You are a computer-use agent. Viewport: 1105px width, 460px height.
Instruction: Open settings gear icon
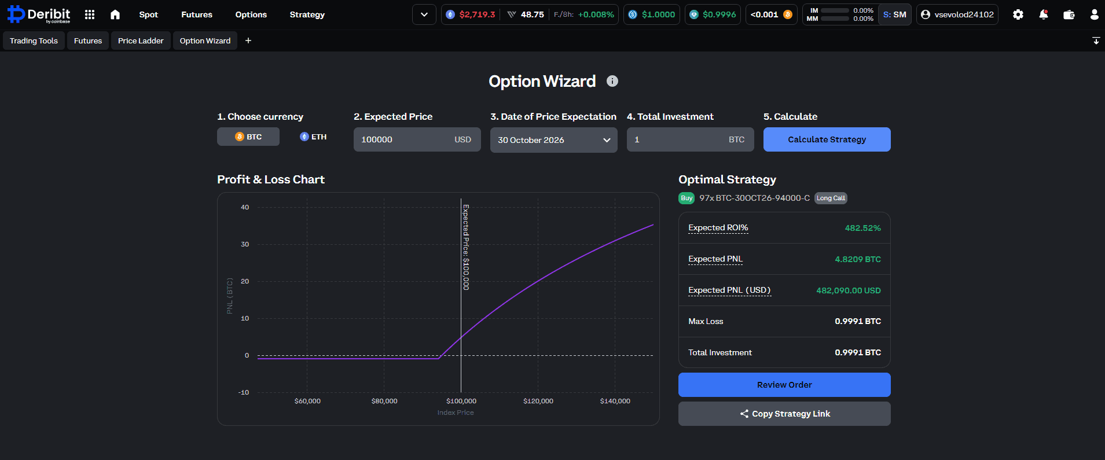1018,14
